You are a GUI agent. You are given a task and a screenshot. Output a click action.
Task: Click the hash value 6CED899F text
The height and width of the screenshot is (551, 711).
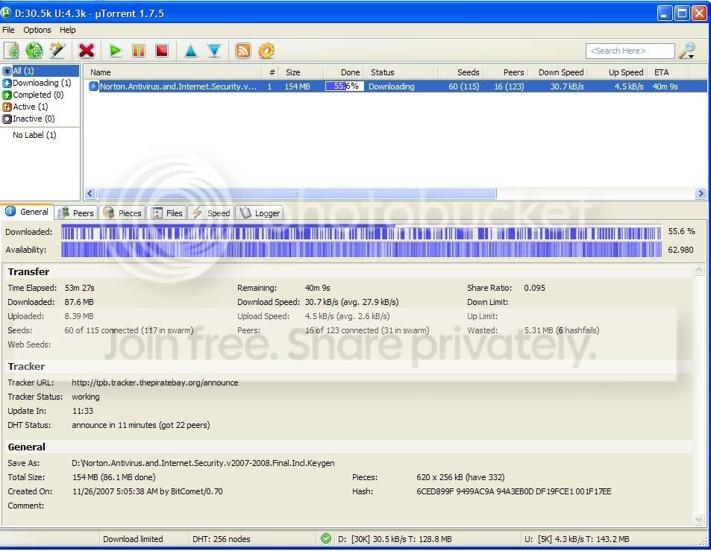tap(514, 491)
